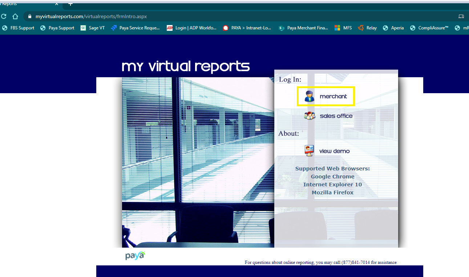Click the merchant login person icon

coord(310,96)
